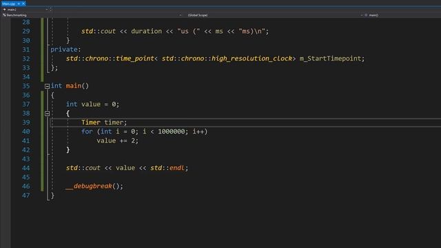Click 'value' in 'int value = 0;'
441x248 pixels.
coord(91,104)
